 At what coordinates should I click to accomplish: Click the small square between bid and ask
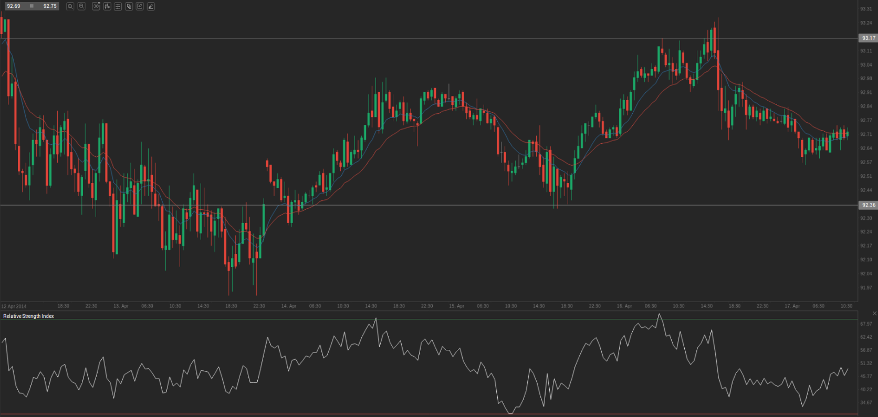[x=32, y=6]
